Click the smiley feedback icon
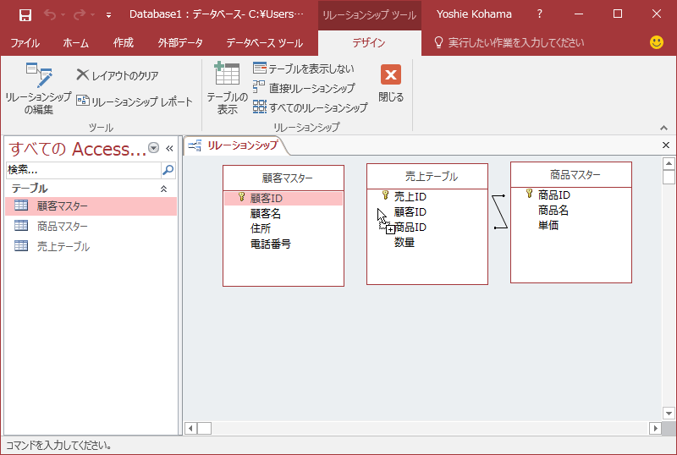 coord(657,42)
